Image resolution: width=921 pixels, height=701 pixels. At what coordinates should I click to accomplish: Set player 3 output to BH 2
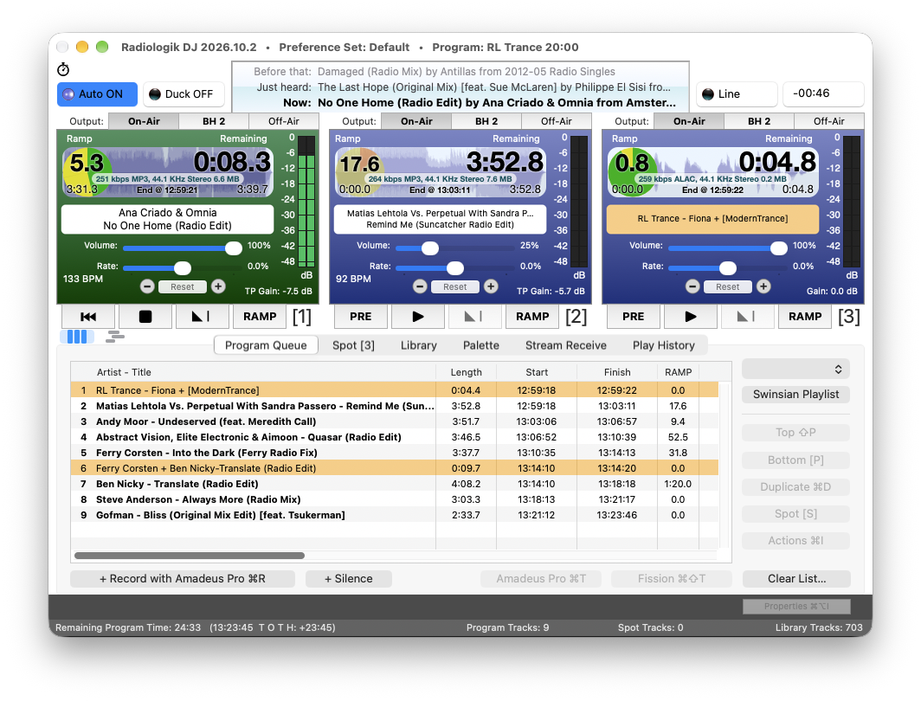pos(759,121)
